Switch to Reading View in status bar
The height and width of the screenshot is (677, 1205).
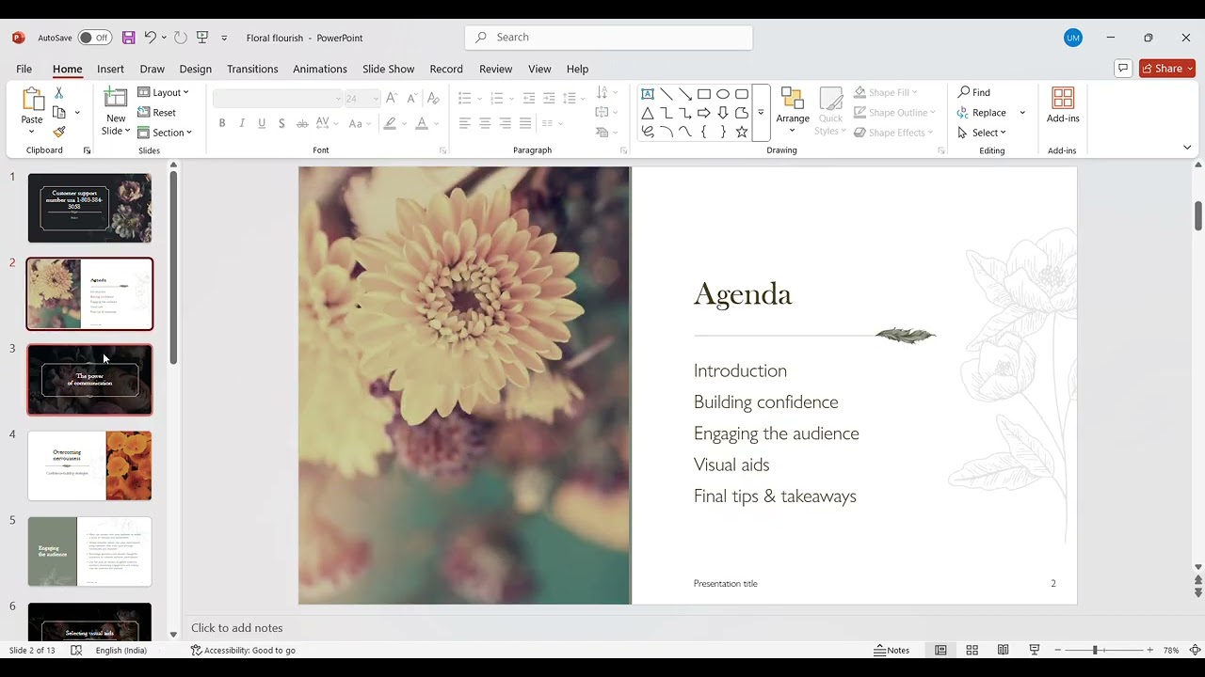(1004, 650)
